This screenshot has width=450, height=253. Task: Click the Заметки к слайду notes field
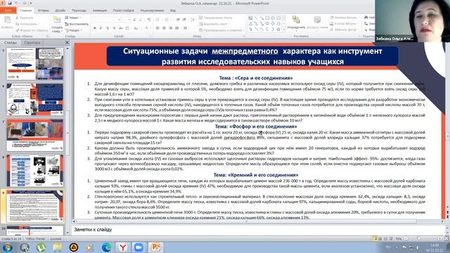[x=258, y=230]
